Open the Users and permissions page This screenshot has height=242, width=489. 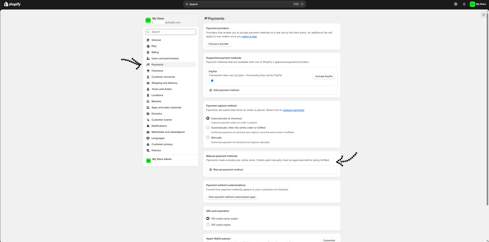tap(171, 59)
